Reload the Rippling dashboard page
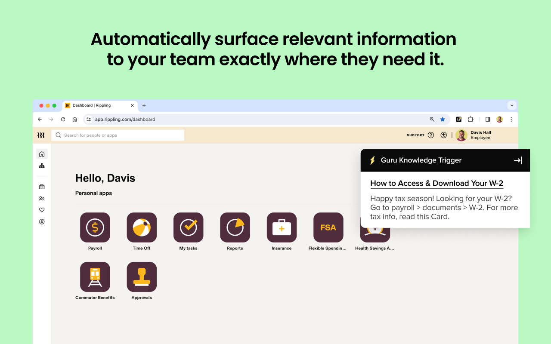 pos(63,119)
